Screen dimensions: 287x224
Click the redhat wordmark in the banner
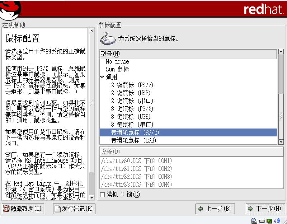click(263, 10)
